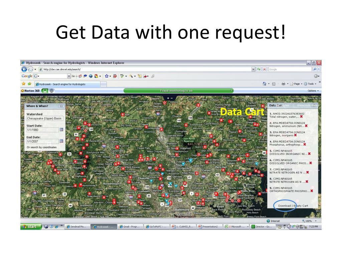
Task: Switch to Presentation2 taskbar window
Action: coord(209,227)
